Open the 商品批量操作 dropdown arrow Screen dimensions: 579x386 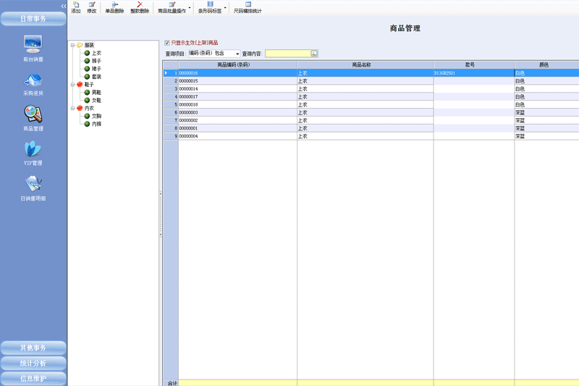point(190,9)
